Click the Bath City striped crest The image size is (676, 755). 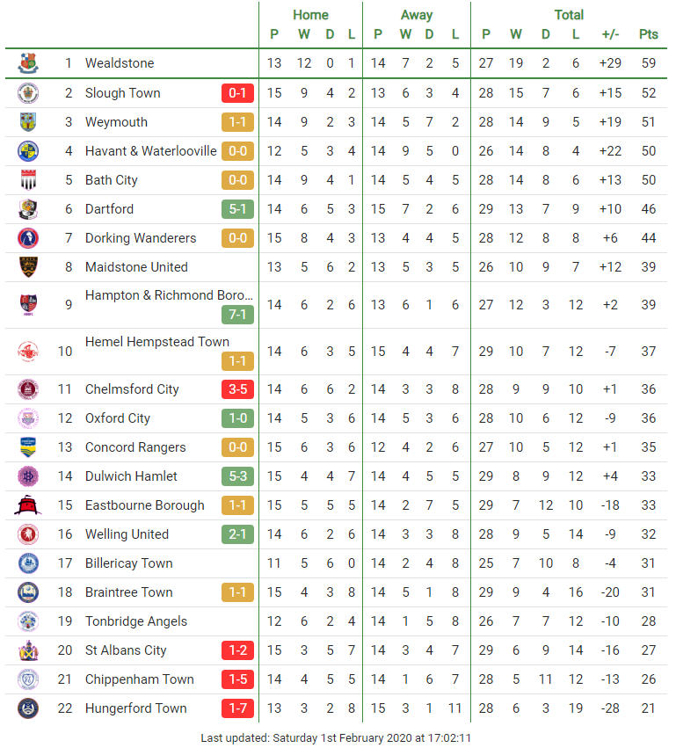(28, 179)
